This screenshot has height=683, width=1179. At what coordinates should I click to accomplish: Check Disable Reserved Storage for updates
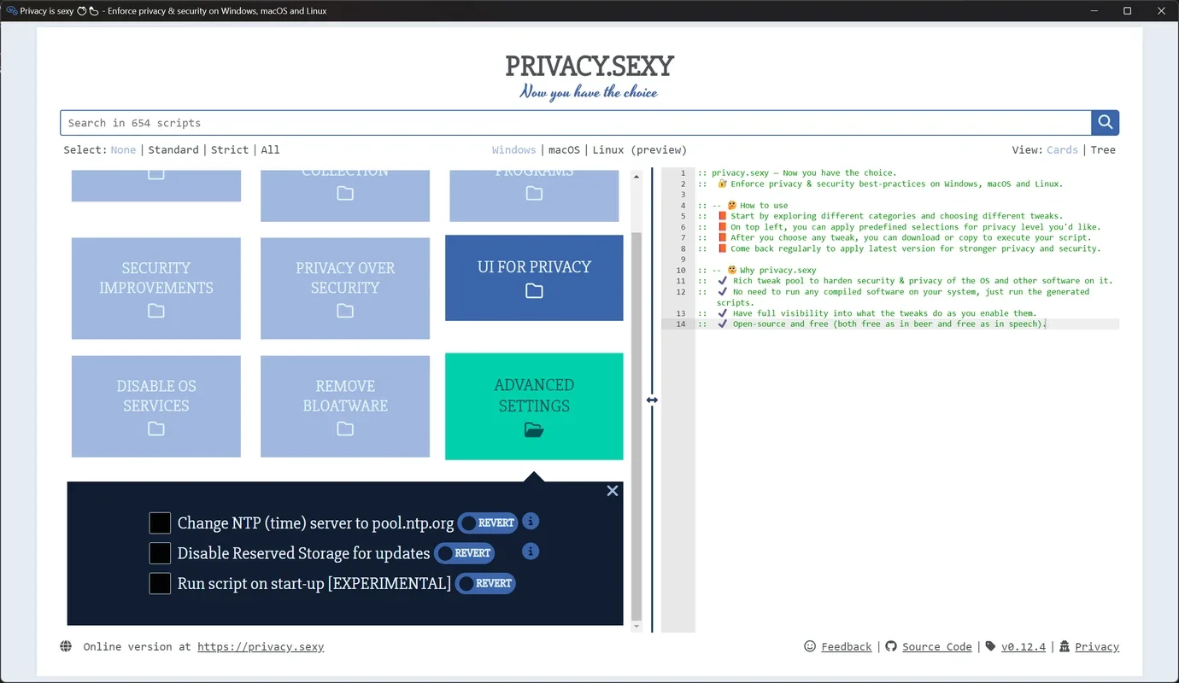160,553
